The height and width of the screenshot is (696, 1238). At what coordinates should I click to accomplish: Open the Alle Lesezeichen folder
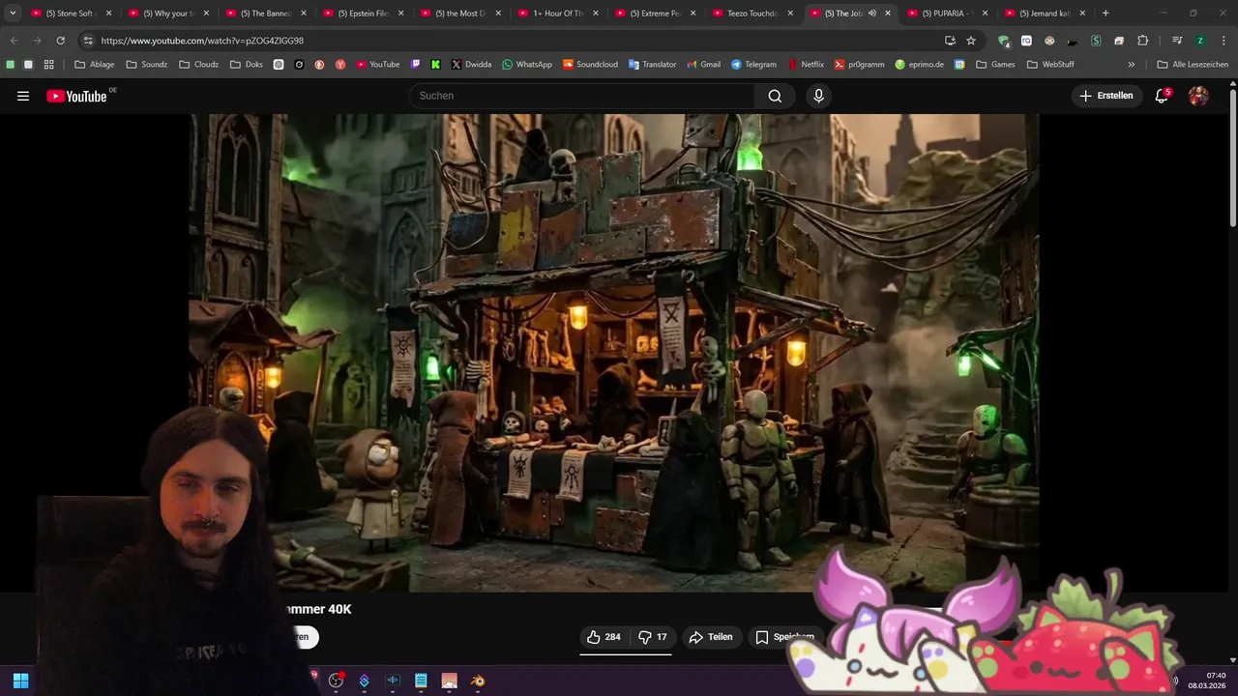[1193, 65]
